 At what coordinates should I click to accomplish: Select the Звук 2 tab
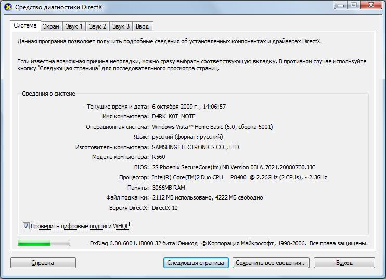coord(97,26)
